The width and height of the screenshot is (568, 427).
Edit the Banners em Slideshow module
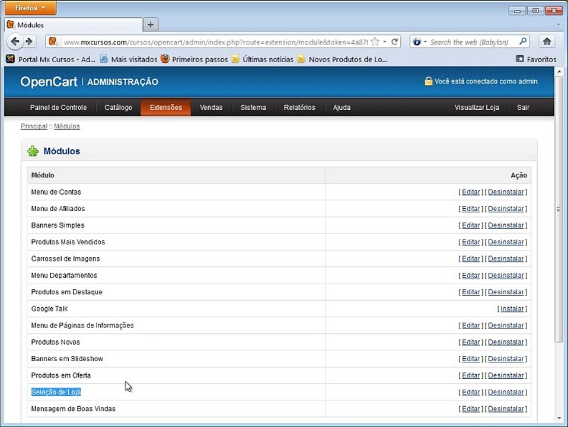click(x=471, y=358)
